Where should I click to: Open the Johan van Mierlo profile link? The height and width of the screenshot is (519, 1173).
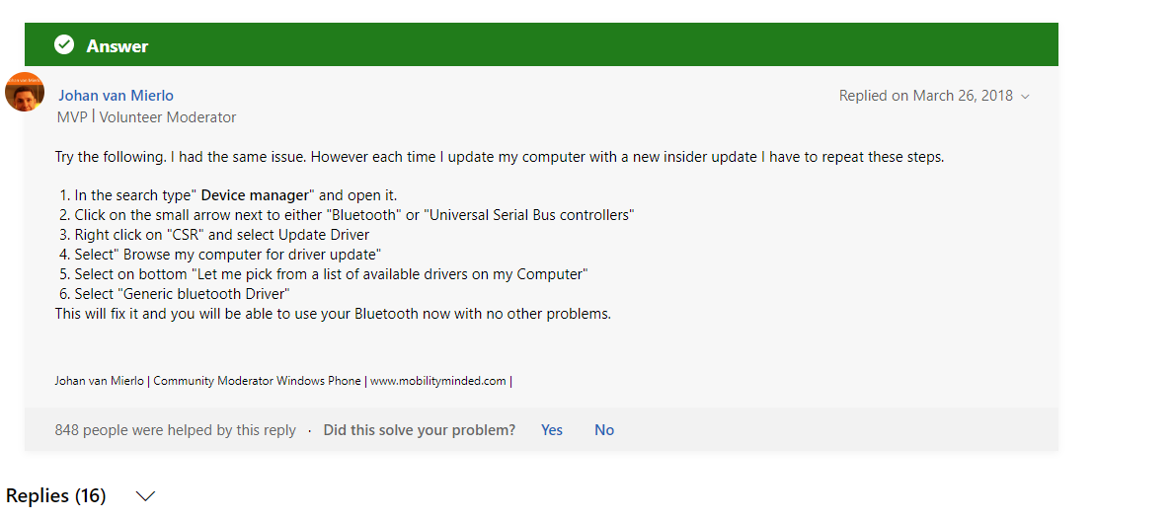(116, 95)
